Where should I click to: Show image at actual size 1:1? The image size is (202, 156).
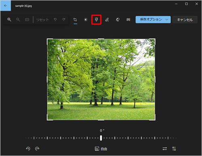click(x=27, y=19)
